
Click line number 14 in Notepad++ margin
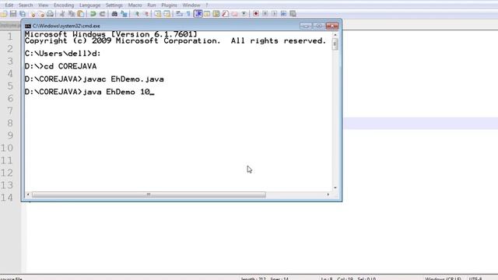(7, 198)
